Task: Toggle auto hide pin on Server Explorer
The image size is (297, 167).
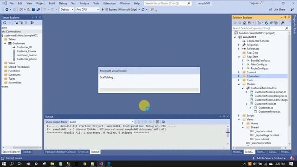Action: tap(36, 18)
